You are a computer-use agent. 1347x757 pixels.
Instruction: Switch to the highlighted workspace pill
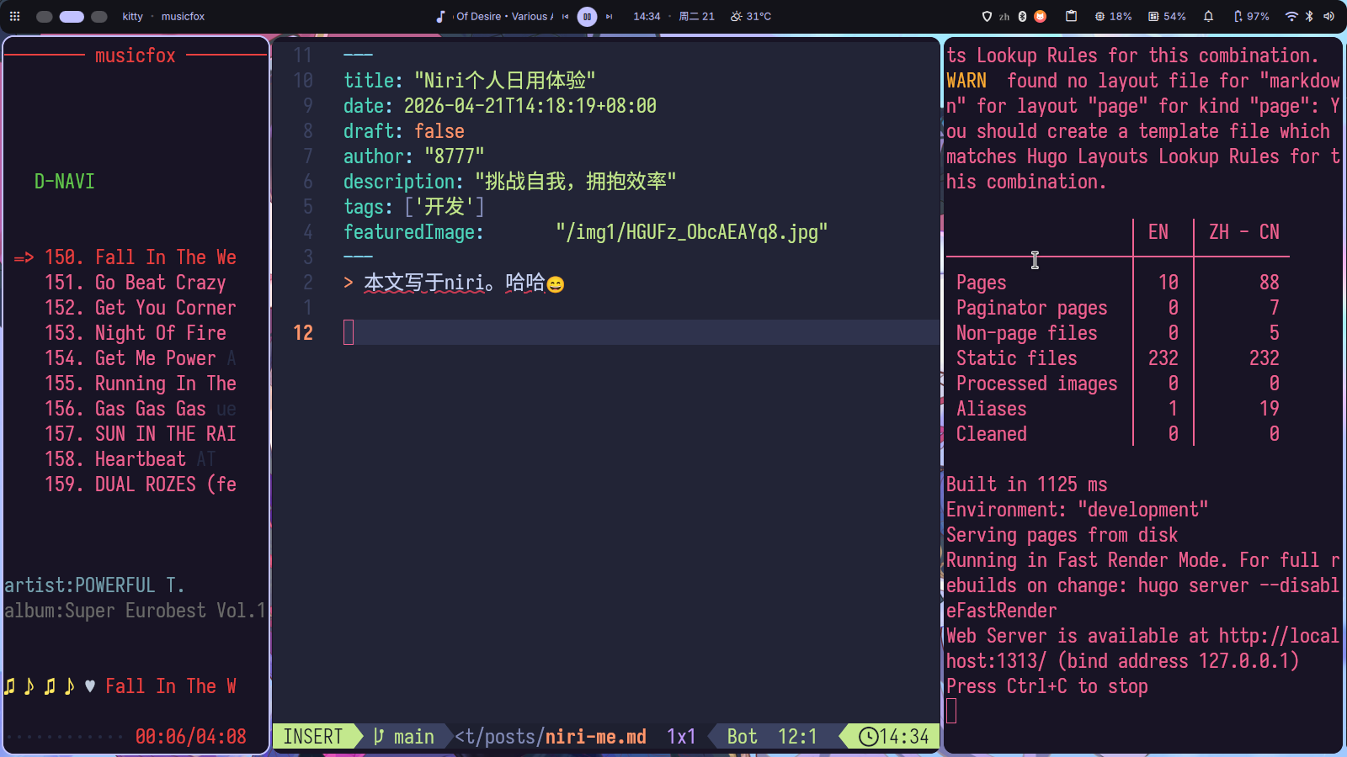click(x=72, y=16)
